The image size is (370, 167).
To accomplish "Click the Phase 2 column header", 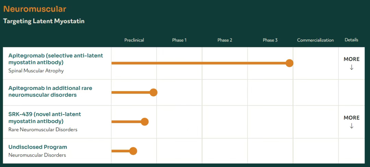I will 225,40.
